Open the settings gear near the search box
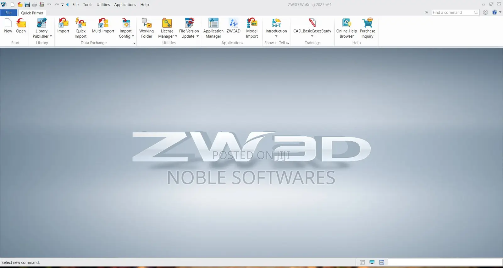 point(485,12)
